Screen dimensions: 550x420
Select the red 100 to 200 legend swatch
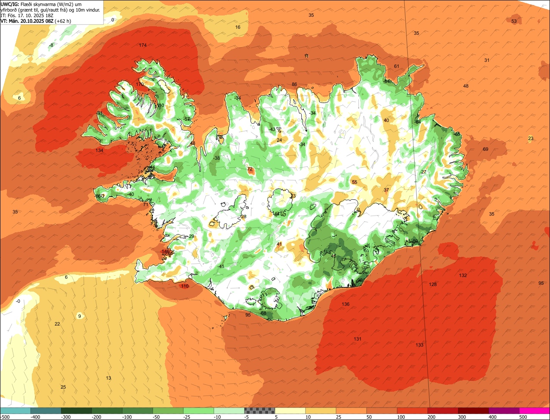tap(412, 410)
